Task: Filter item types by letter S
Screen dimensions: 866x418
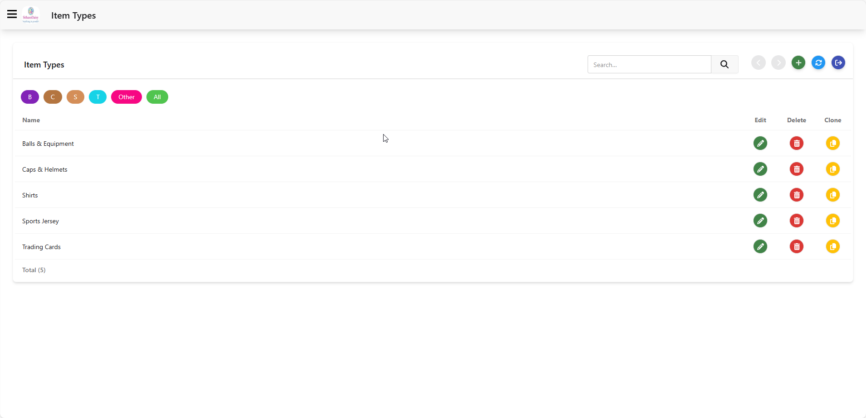Action: click(75, 97)
